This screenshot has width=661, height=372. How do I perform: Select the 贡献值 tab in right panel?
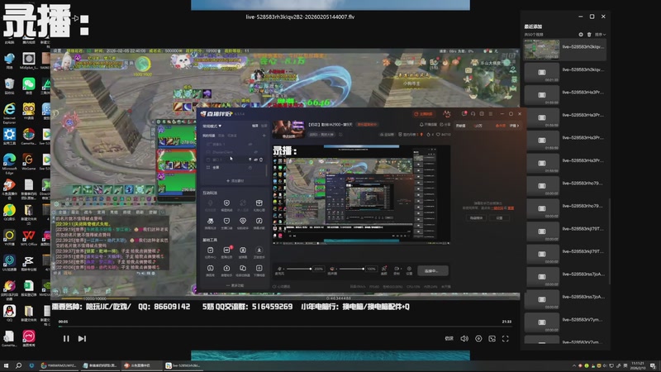point(461,126)
